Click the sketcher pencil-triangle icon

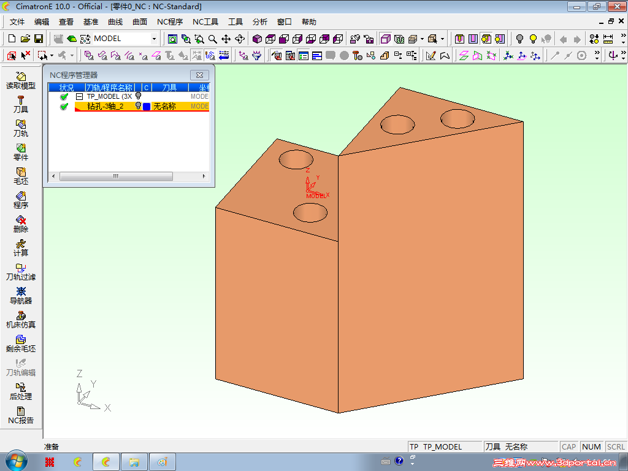click(x=431, y=55)
